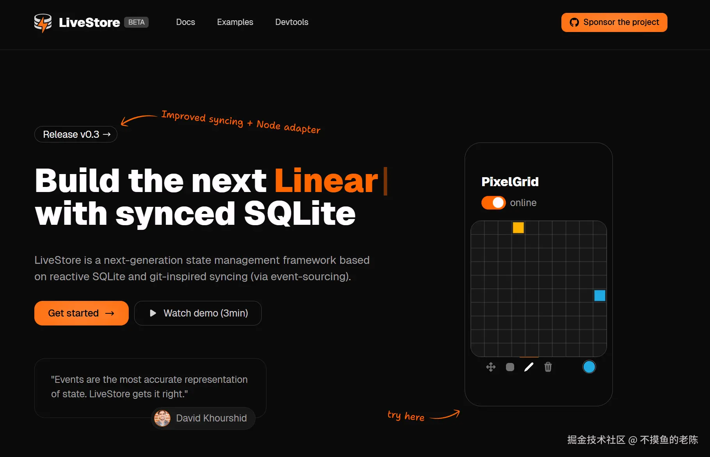Click the LiveStore brand name
710x457 pixels.
tap(89, 23)
